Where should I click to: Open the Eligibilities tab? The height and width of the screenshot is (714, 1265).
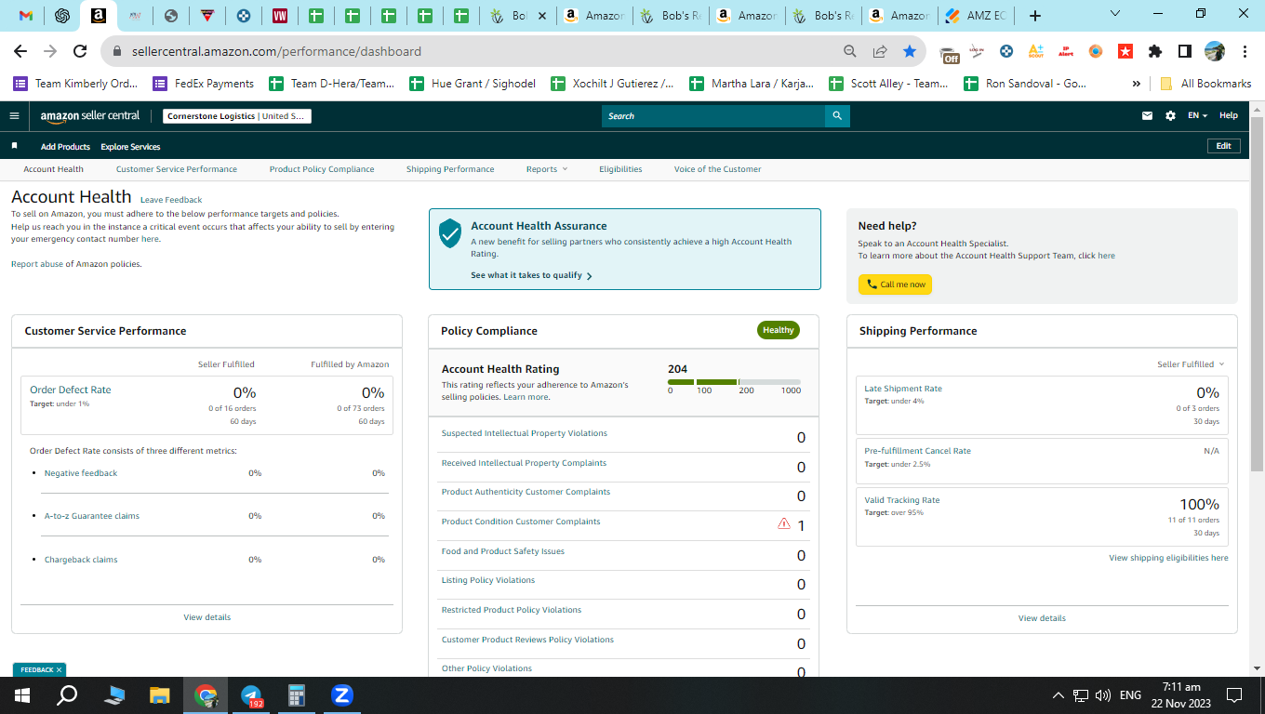click(620, 169)
